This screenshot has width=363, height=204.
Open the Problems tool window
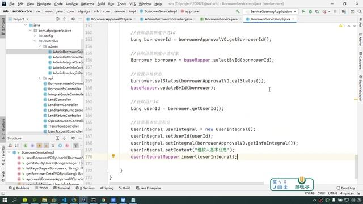coord(19,188)
